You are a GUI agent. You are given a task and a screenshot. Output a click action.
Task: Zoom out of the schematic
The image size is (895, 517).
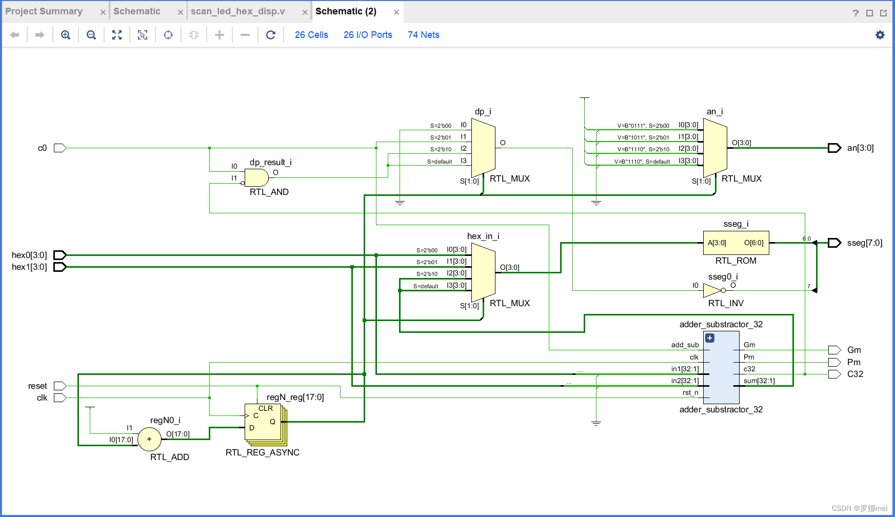(91, 35)
